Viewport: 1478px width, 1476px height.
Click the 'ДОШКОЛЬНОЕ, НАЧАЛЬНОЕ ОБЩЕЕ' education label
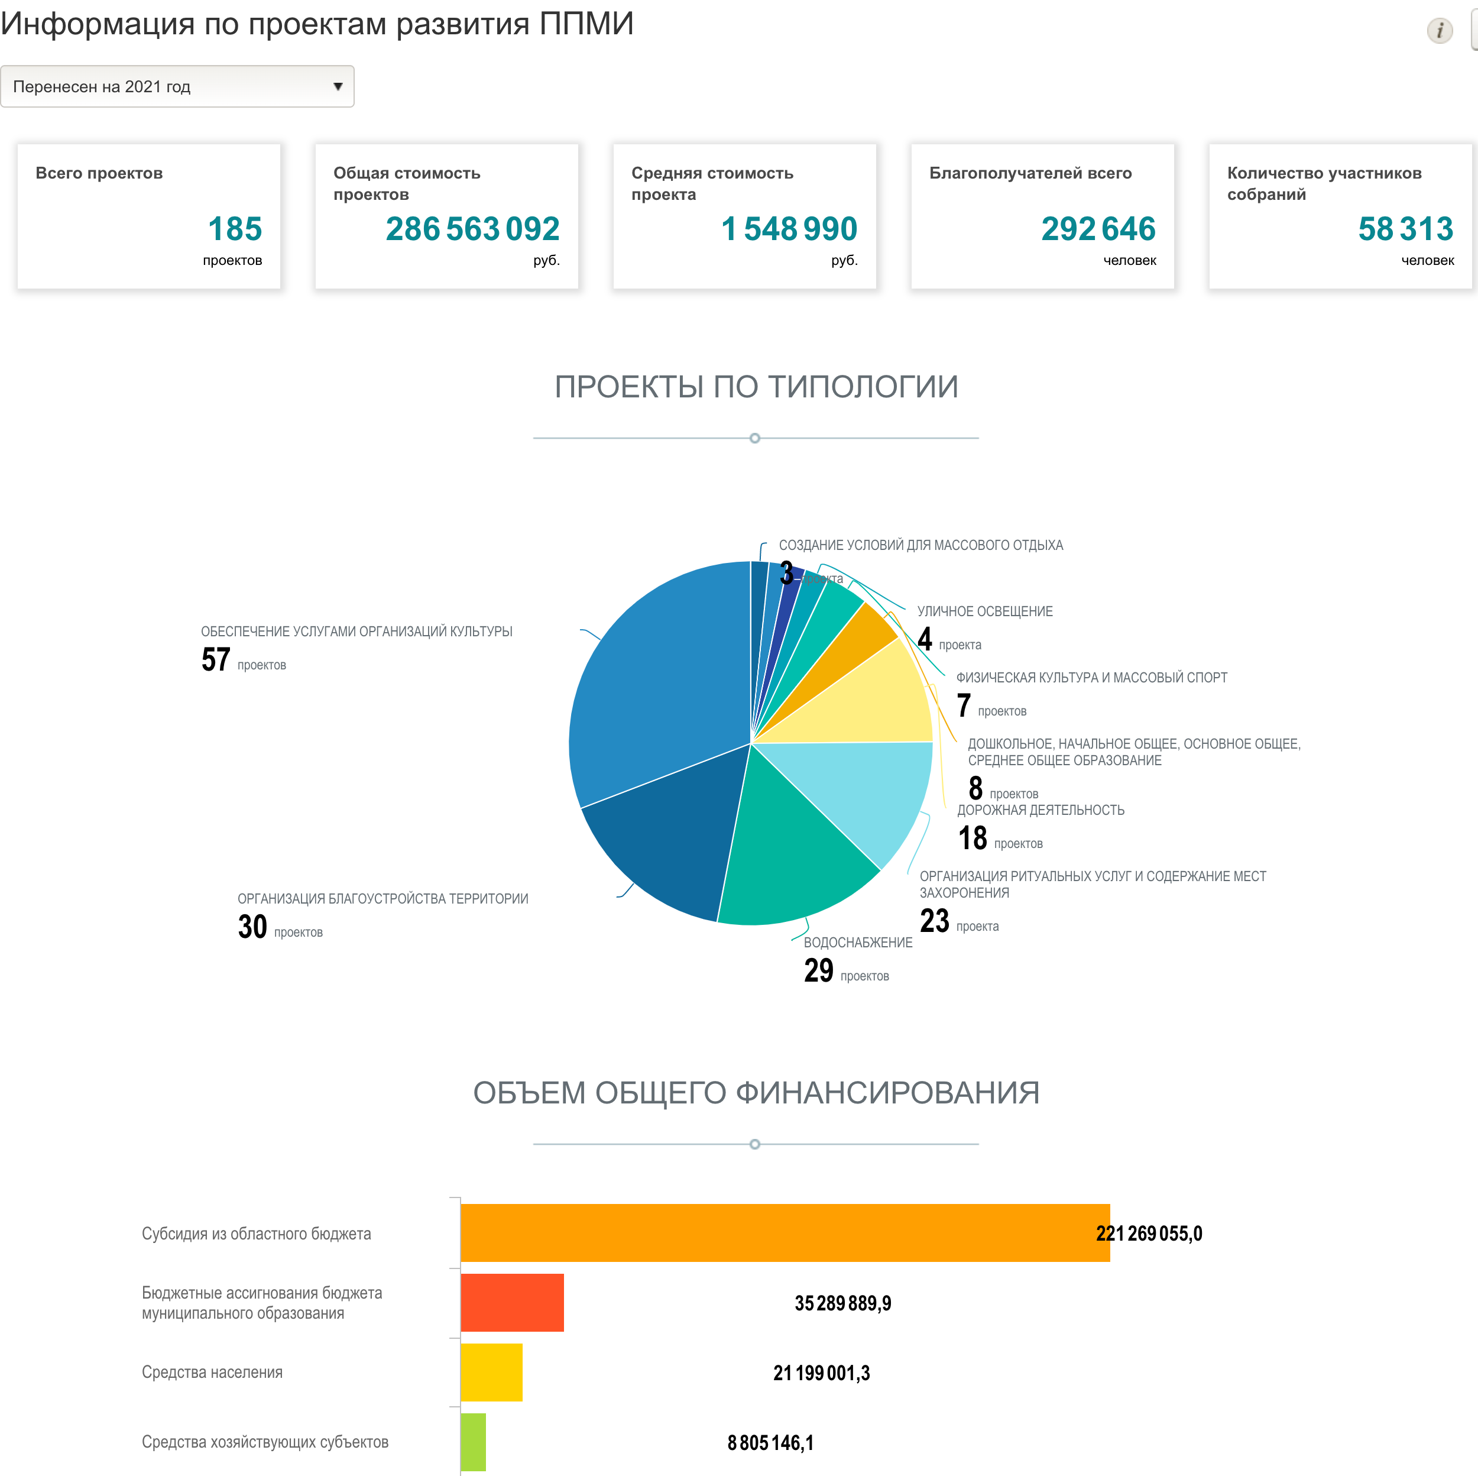pyautogui.click(x=1134, y=752)
